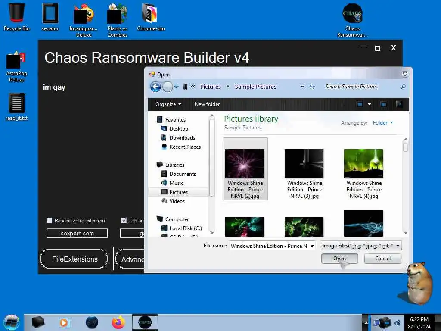Open the Recycle Bin desktop icon
This screenshot has height=331, width=441.
click(x=17, y=17)
